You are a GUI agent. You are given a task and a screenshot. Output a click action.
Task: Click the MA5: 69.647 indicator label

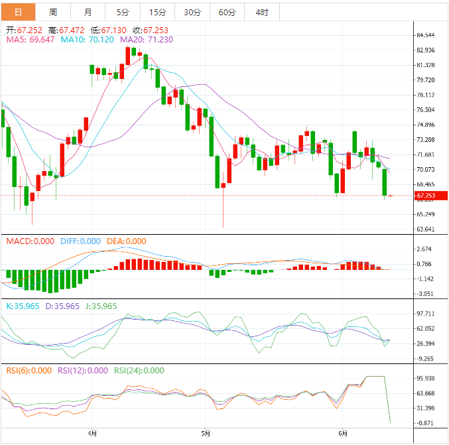[x=31, y=40]
